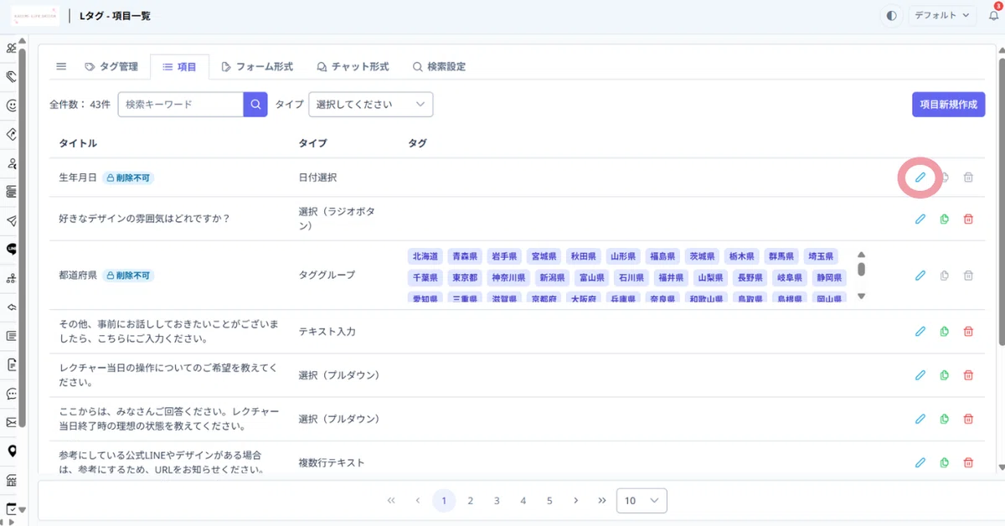Click the 日付選択 type cell
Screen dimensions: 1005x526
(318, 178)
